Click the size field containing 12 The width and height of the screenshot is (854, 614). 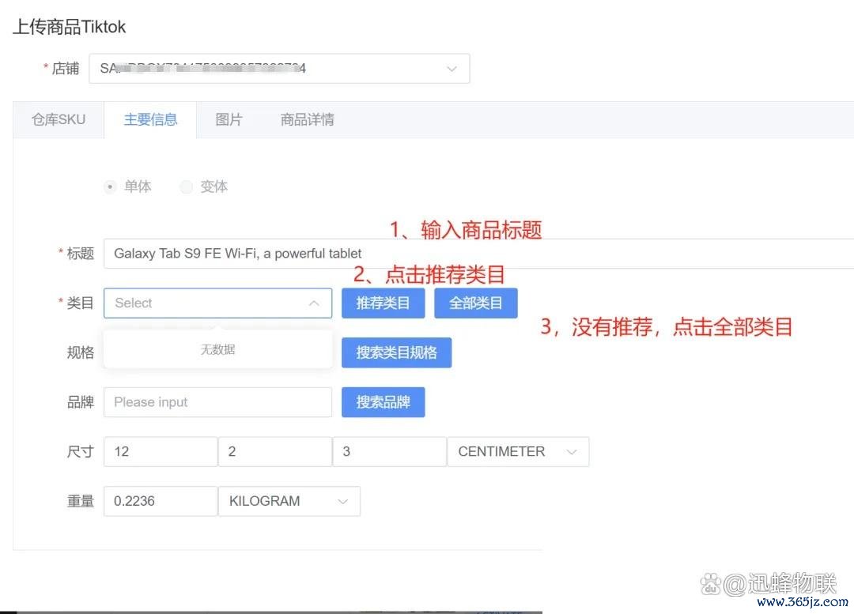161,452
